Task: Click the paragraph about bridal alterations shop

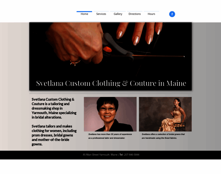Action: click(x=54, y=108)
